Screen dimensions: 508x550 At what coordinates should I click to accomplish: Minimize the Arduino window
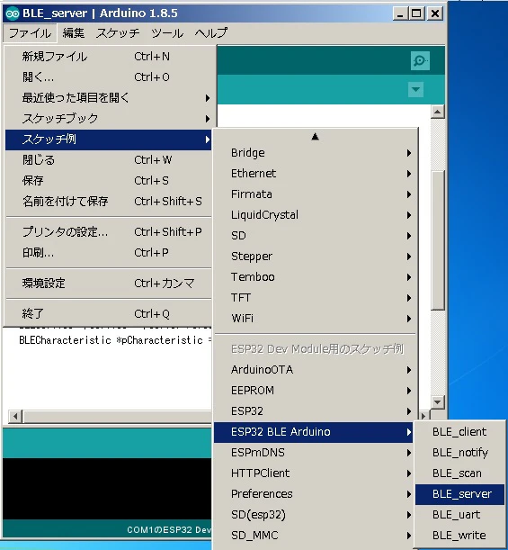pos(400,14)
